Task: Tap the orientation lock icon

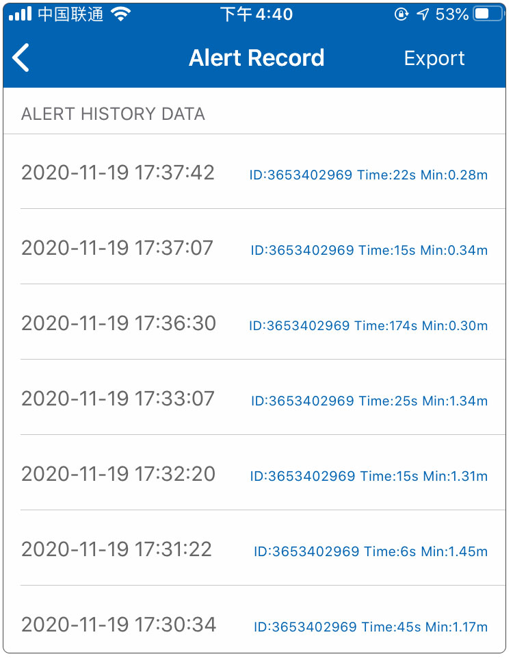Action: (x=401, y=14)
